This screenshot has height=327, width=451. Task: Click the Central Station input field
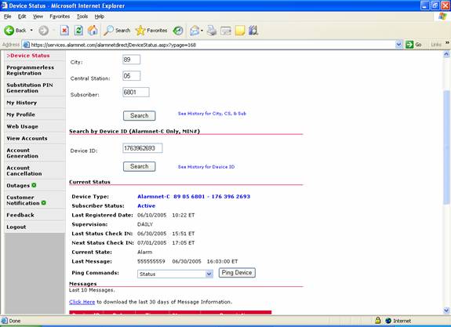coord(132,76)
